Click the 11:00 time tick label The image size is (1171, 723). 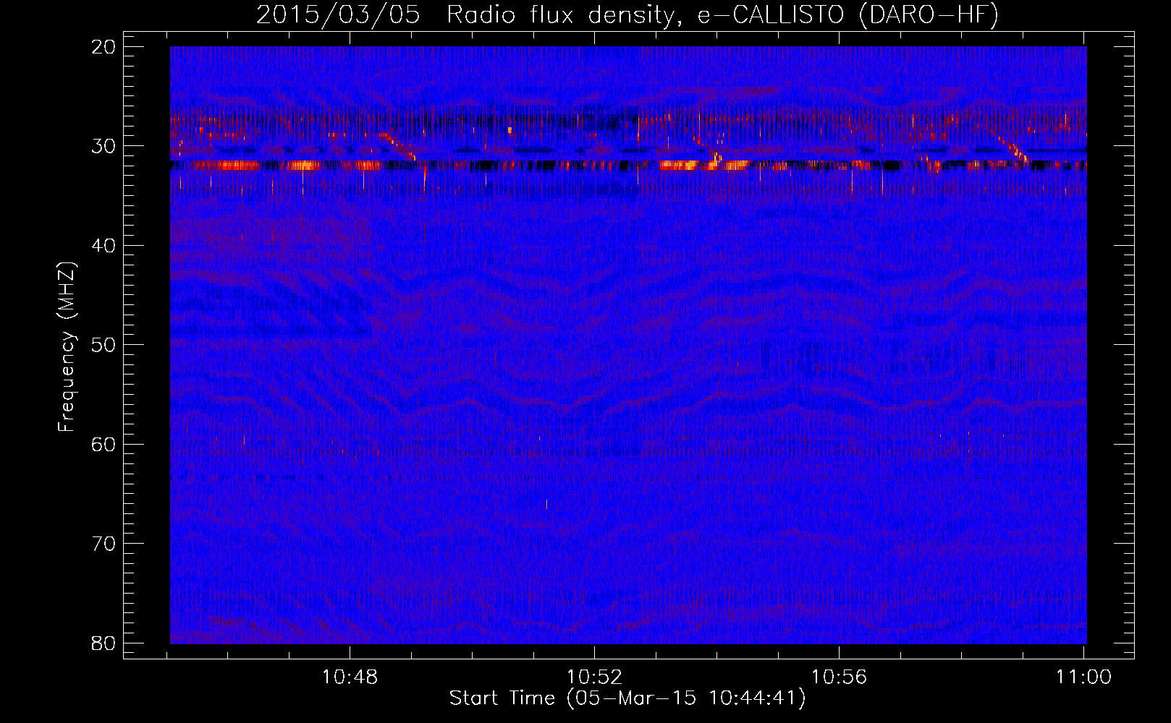pyautogui.click(x=1083, y=677)
